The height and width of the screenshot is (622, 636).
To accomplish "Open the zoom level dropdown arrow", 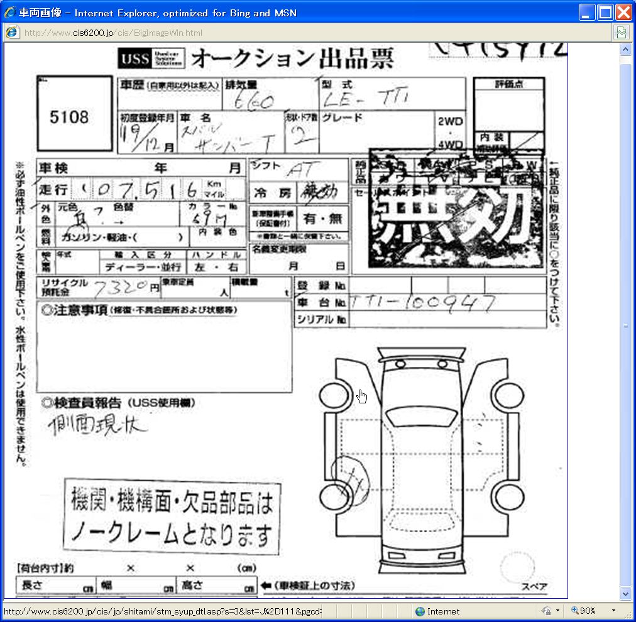I will (x=613, y=611).
